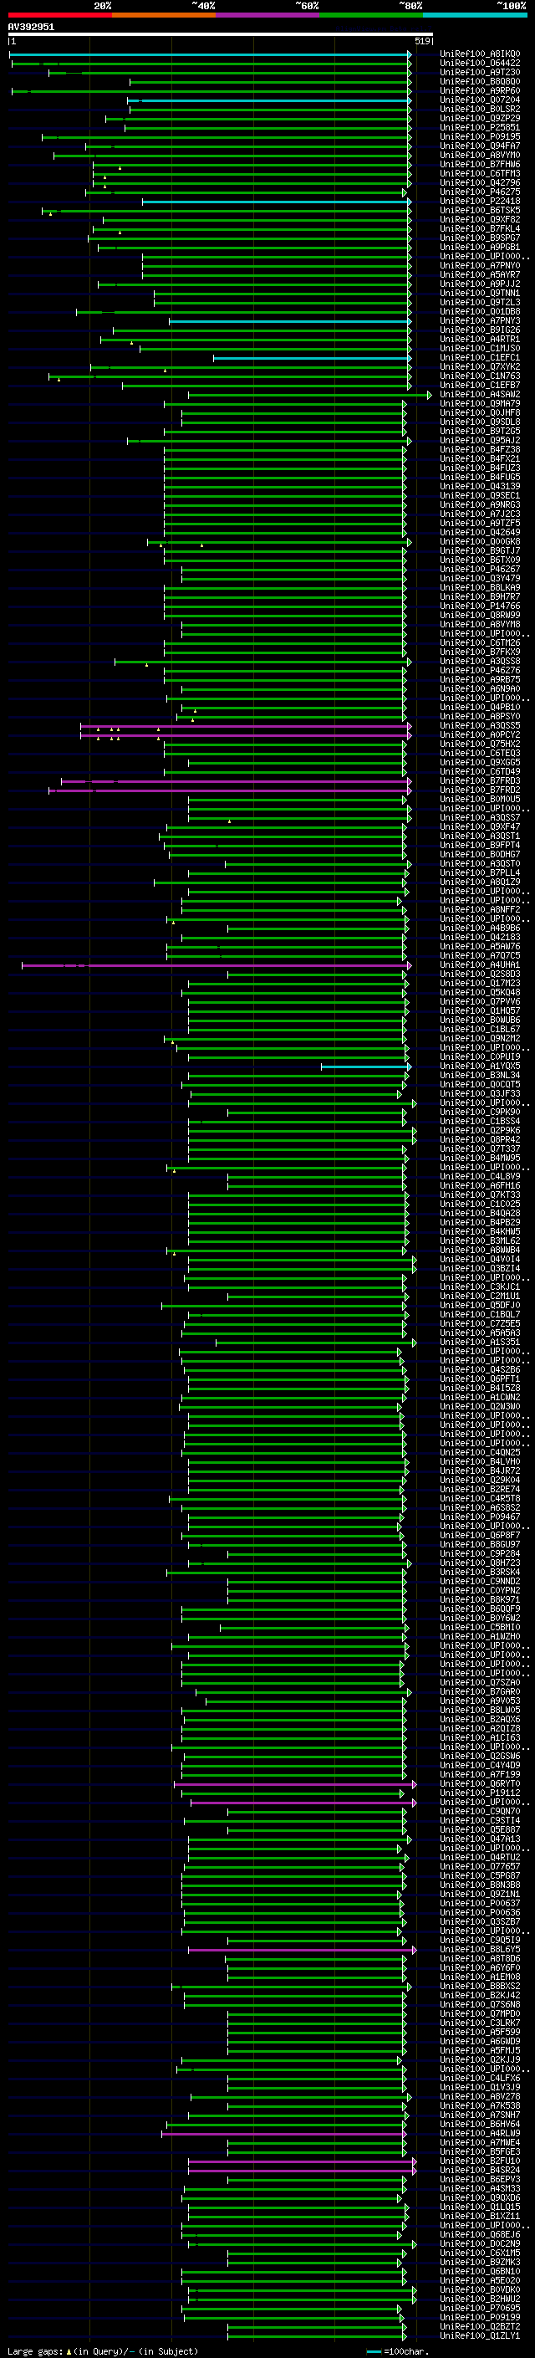The height and width of the screenshot is (2358, 535).
Task: Select hit label UniRef100_A9T230
Action: click(x=480, y=72)
